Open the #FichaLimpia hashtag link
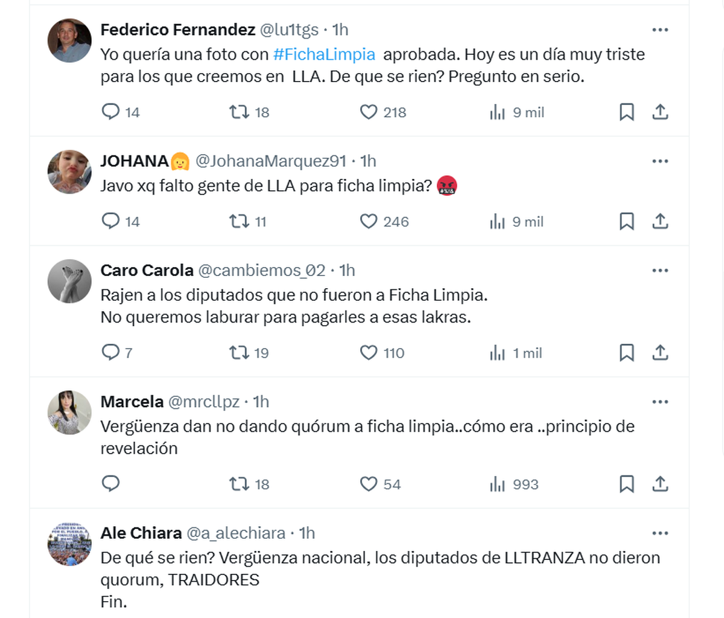Screen dimensions: 724x618 (324, 54)
